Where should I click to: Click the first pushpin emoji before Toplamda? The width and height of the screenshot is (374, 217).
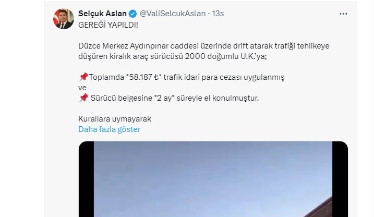pos(83,77)
